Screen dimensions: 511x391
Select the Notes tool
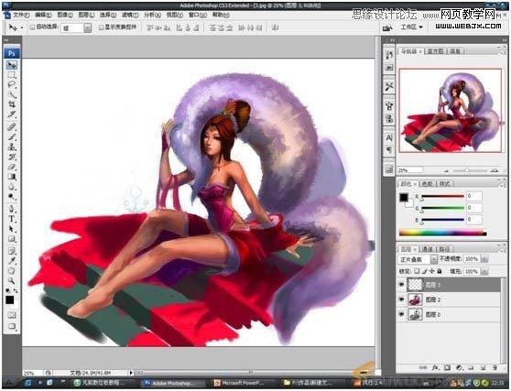[x=12, y=251]
